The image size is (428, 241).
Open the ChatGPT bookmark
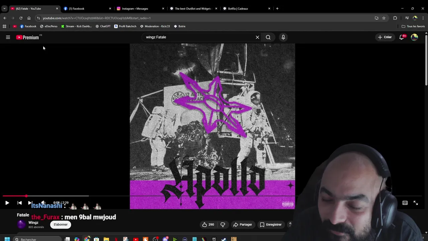[x=103, y=26]
